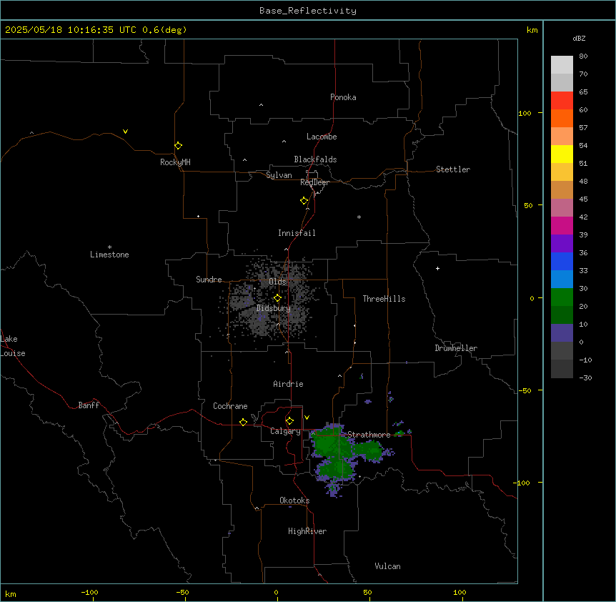Click the small violet echo north of Strathmore

coord(368,402)
